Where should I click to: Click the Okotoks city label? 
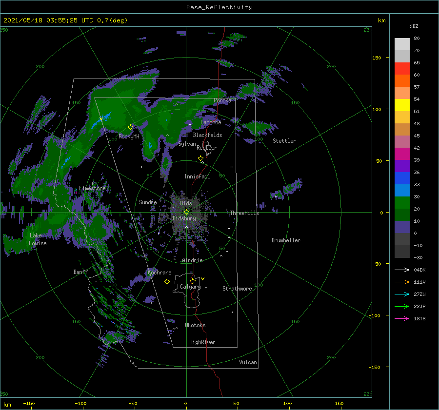[x=195, y=325]
